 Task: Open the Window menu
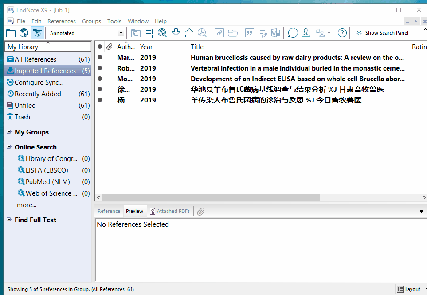click(138, 21)
